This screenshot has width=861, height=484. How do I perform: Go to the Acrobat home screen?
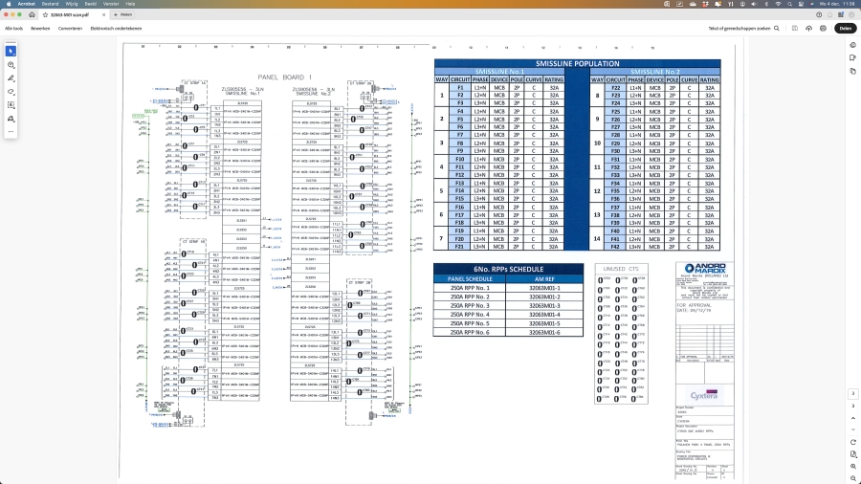point(32,15)
